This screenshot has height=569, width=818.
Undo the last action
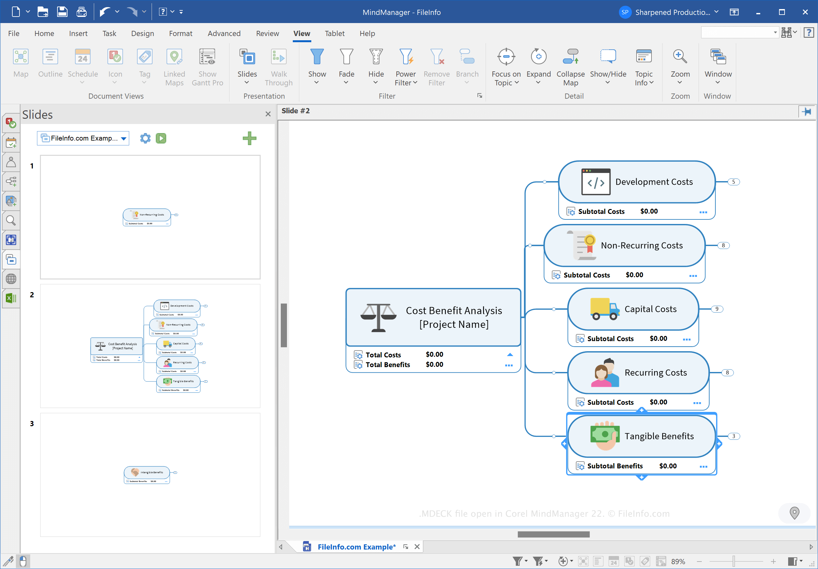pyautogui.click(x=105, y=12)
